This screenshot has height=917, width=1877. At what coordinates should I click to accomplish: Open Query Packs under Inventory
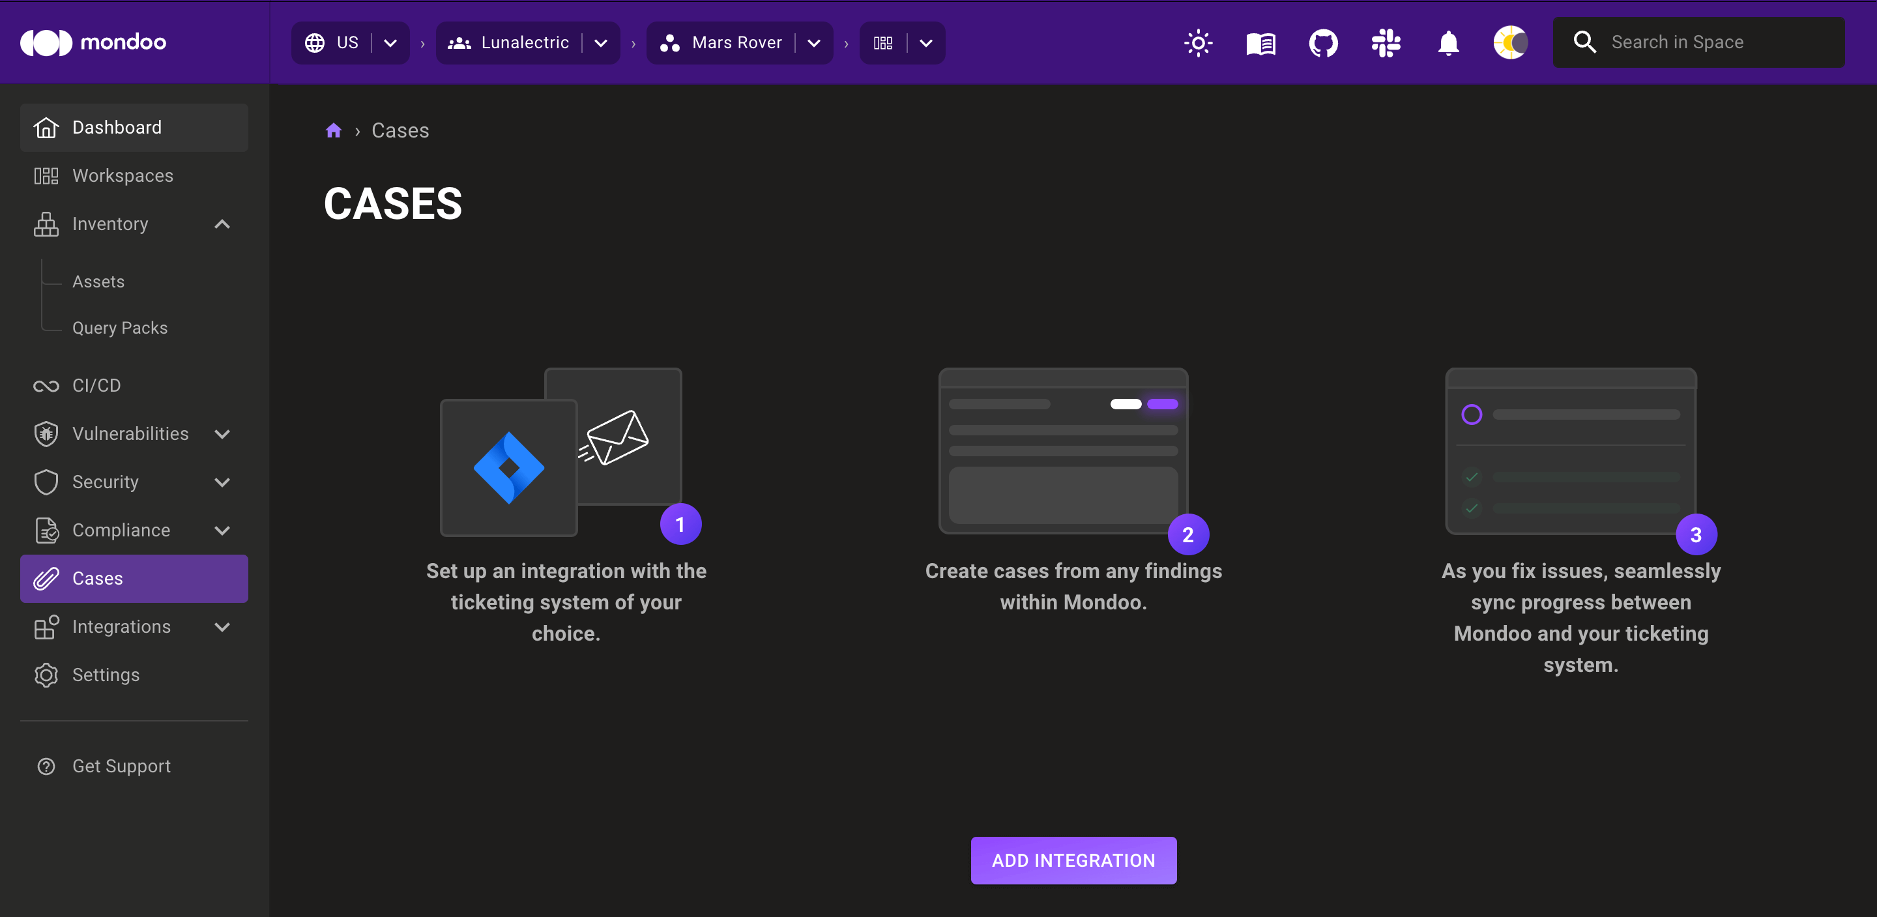pyautogui.click(x=120, y=328)
